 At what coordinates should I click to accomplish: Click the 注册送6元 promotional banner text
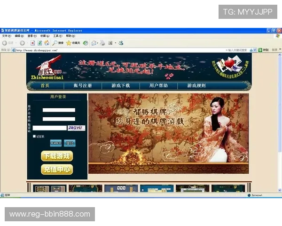(x=132, y=67)
